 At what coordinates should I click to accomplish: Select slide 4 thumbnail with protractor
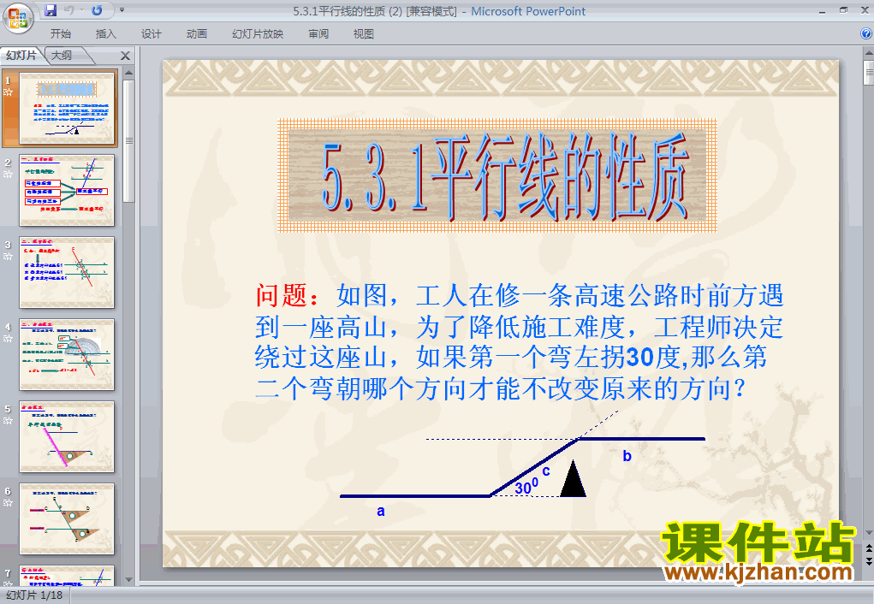coord(66,354)
